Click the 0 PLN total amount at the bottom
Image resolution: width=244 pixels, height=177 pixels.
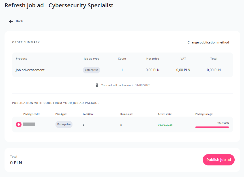(x=16, y=163)
